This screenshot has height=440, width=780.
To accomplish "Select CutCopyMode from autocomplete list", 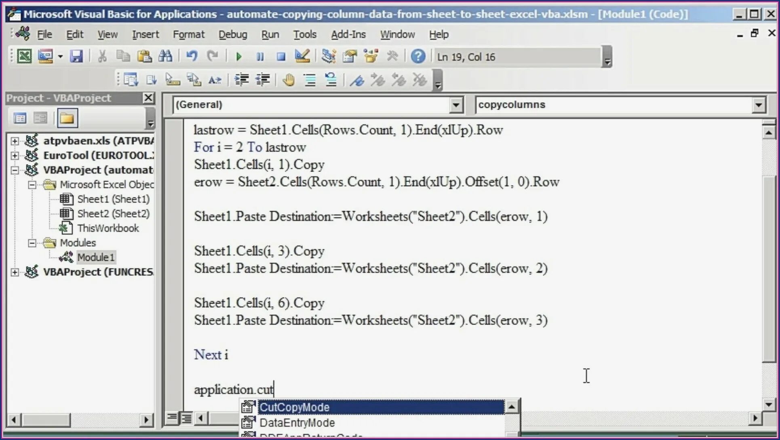I will tap(294, 407).
